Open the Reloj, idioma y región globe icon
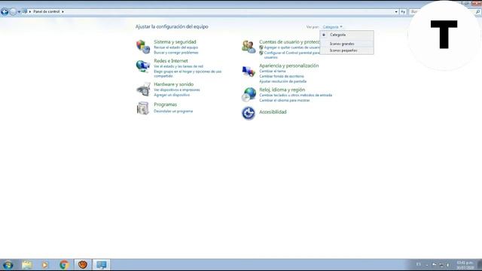This screenshot has height=271, width=482. click(249, 94)
